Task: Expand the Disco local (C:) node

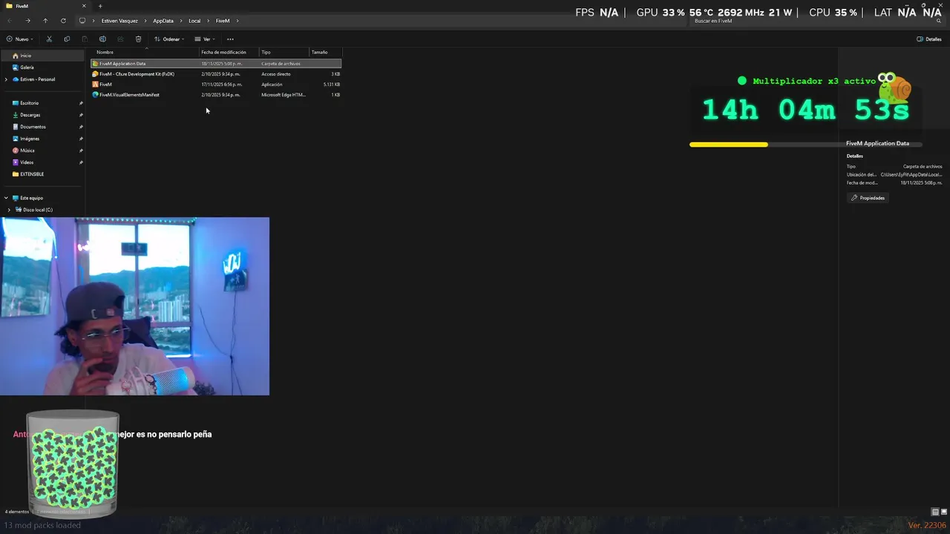Action: [9, 210]
